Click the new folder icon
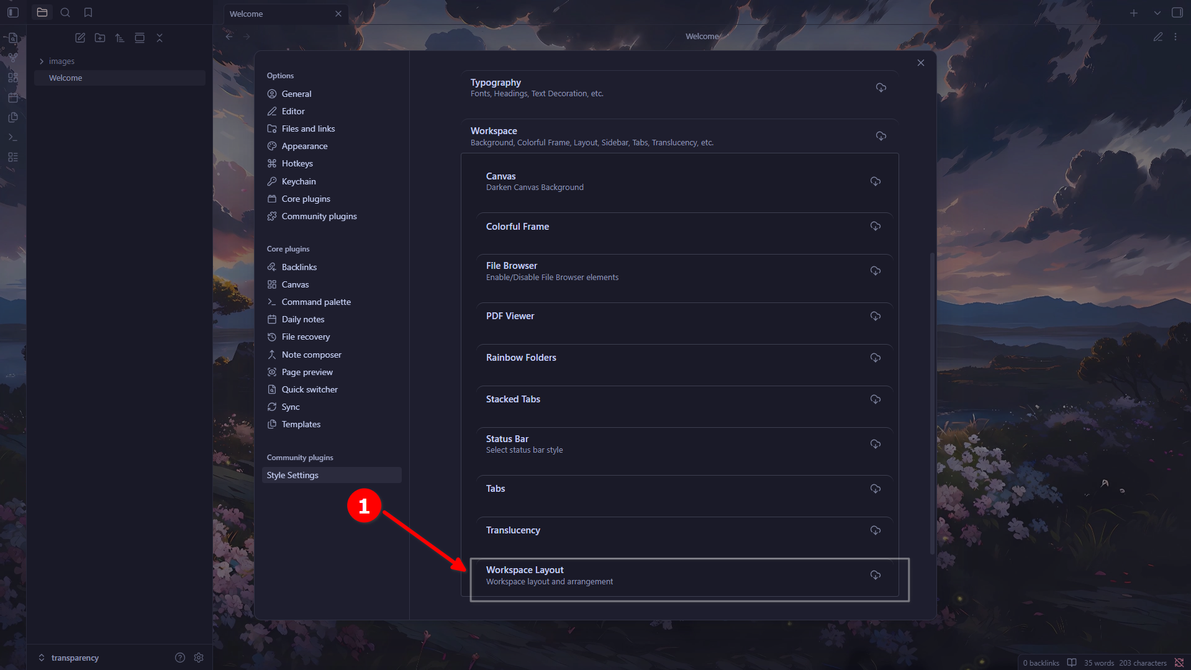This screenshot has height=670, width=1191. (100, 38)
